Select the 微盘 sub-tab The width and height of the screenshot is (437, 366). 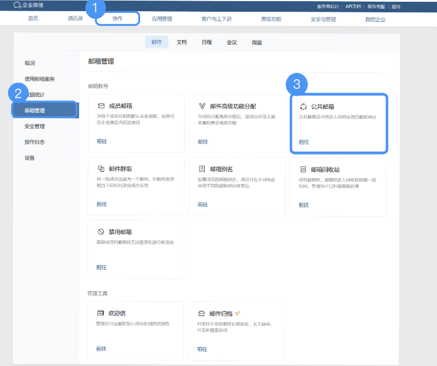(257, 42)
